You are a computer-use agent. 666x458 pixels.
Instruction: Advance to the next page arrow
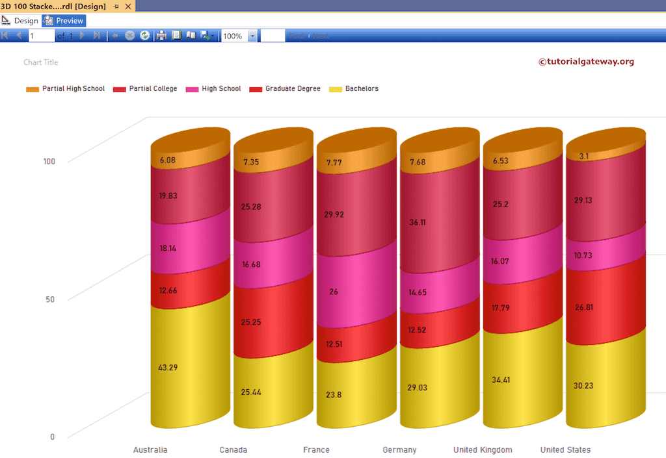click(x=82, y=35)
